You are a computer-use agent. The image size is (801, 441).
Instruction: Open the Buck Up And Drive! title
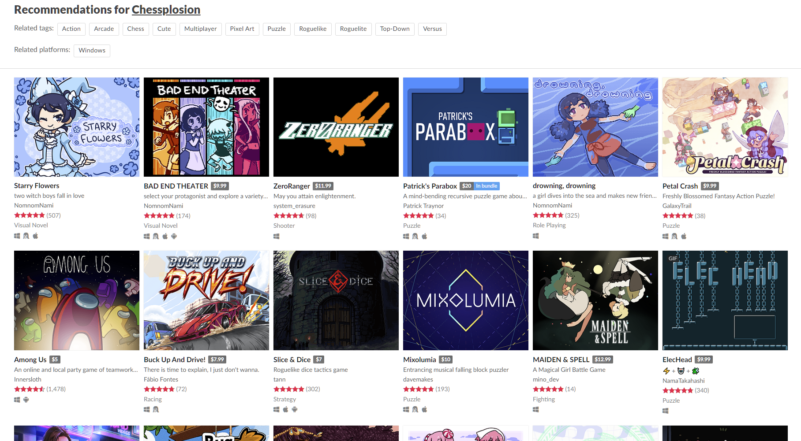coord(175,359)
